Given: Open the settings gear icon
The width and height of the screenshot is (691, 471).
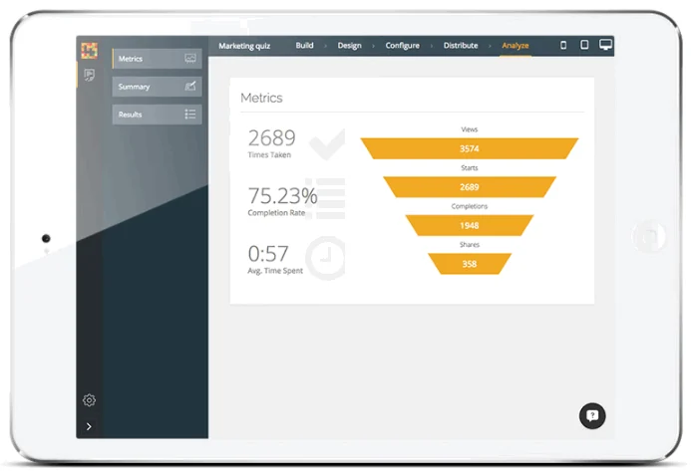Looking at the screenshot, I should click(89, 400).
